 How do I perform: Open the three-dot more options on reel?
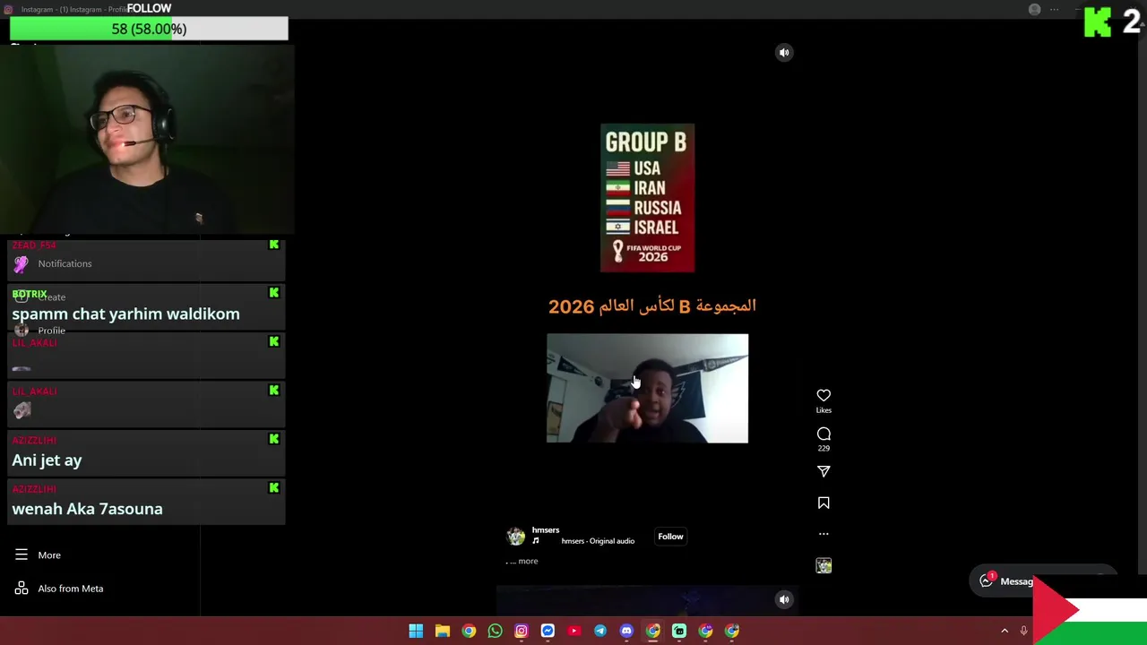[x=824, y=534]
